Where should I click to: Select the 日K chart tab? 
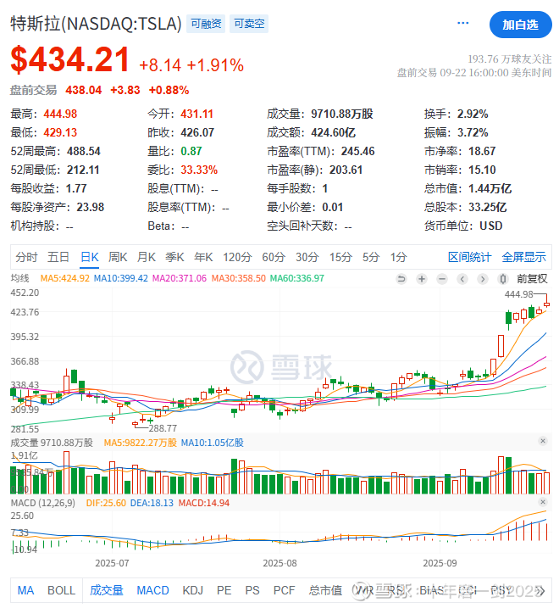(x=90, y=257)
